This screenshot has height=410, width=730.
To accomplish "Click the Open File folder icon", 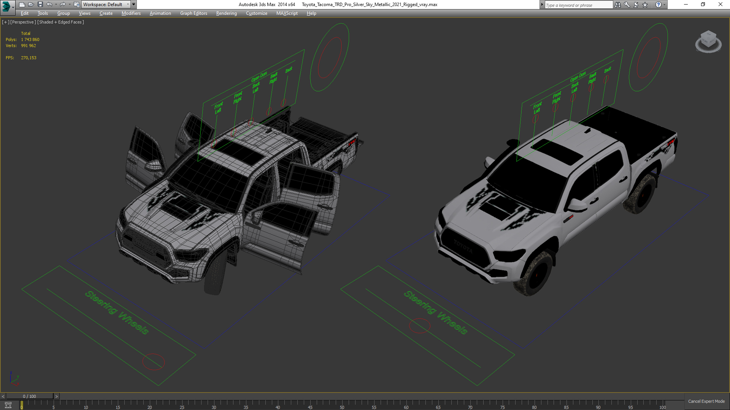I will (x=31, y=5).
